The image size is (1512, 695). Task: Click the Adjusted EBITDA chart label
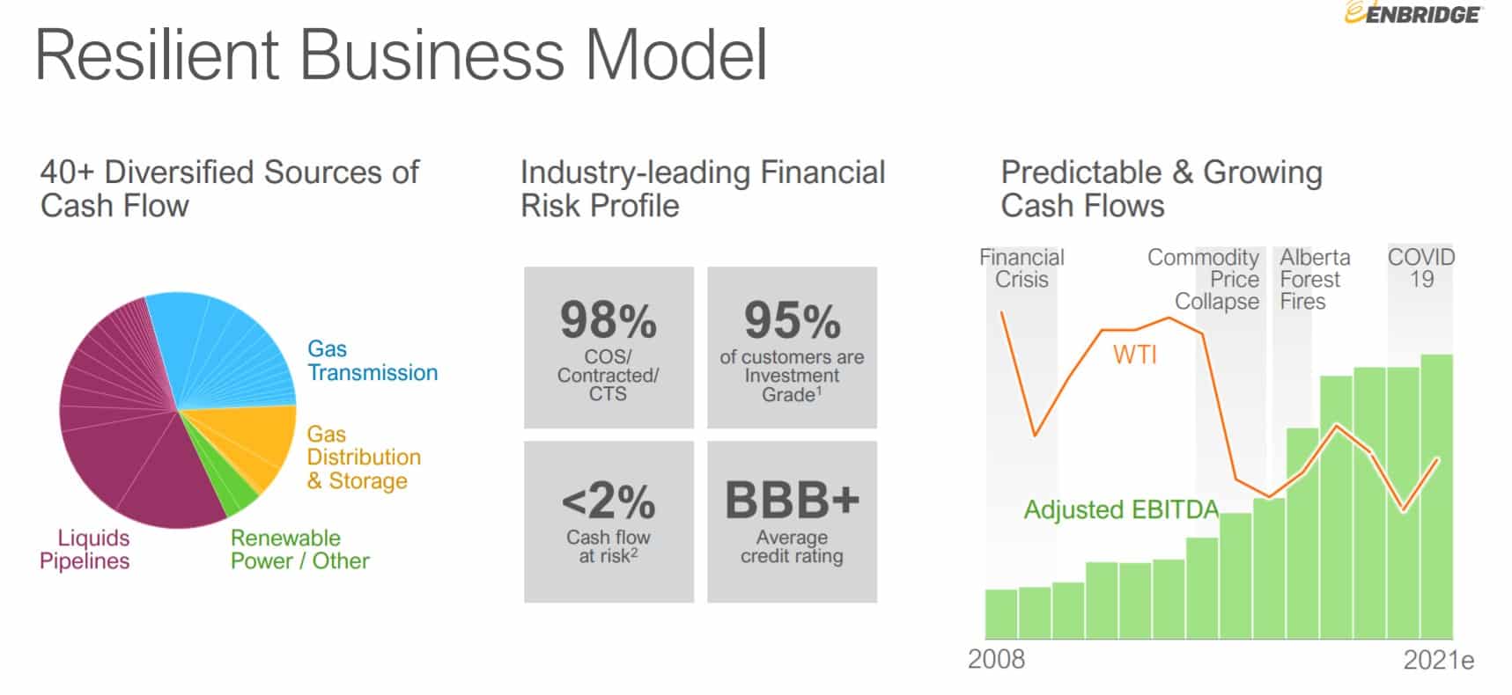point(1121,509)
